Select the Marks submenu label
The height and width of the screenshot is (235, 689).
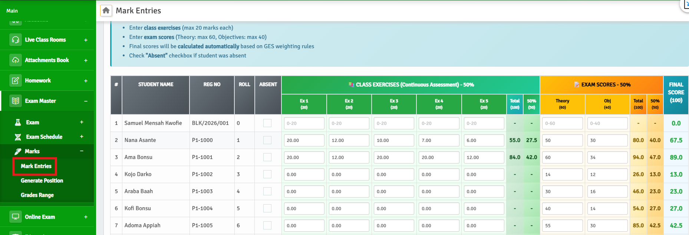tap(32, 151)
